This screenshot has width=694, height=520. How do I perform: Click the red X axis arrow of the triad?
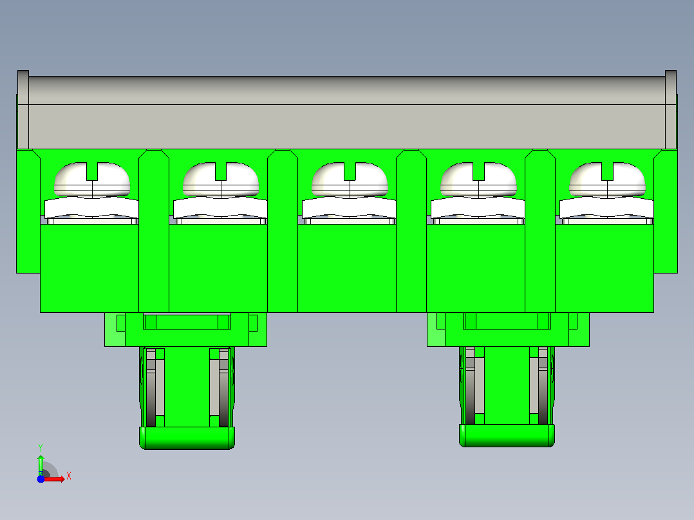(x=55, y=479)
